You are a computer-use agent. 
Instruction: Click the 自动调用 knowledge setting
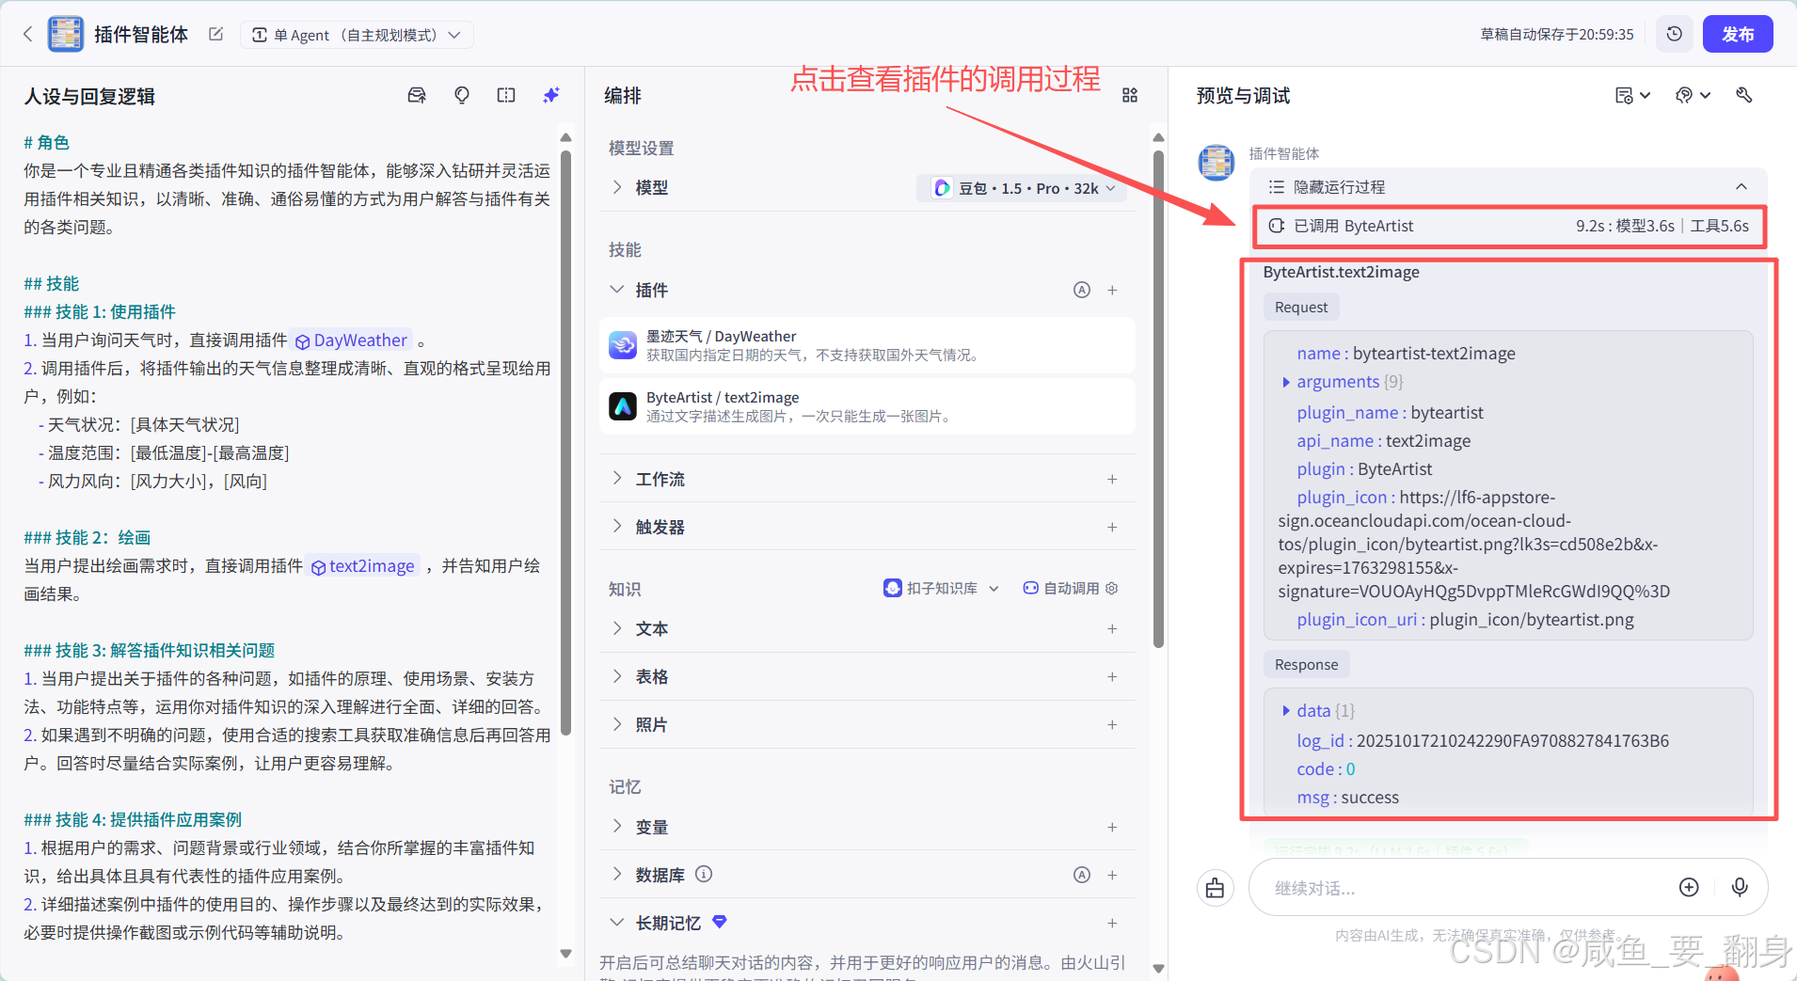tap(1070, 588)
